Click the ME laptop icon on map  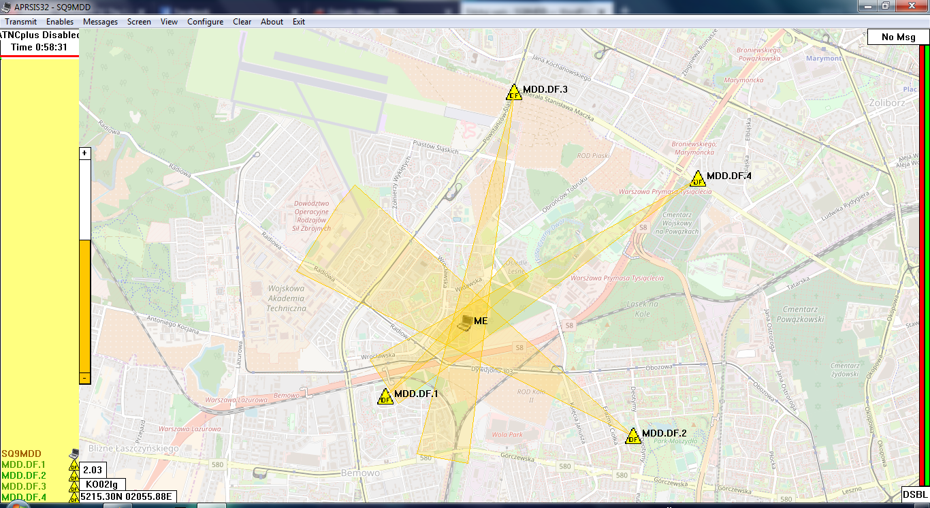[x=464, y=322]
